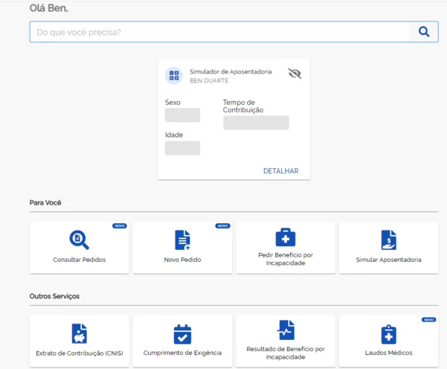
Task: Click the Simulador de Aposentadoria grid icon
Action: 174,76
